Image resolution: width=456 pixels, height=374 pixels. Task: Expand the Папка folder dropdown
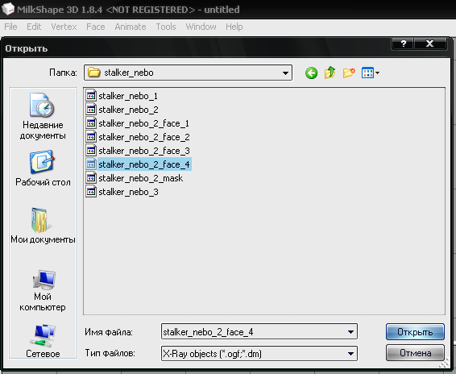(285, 73)
